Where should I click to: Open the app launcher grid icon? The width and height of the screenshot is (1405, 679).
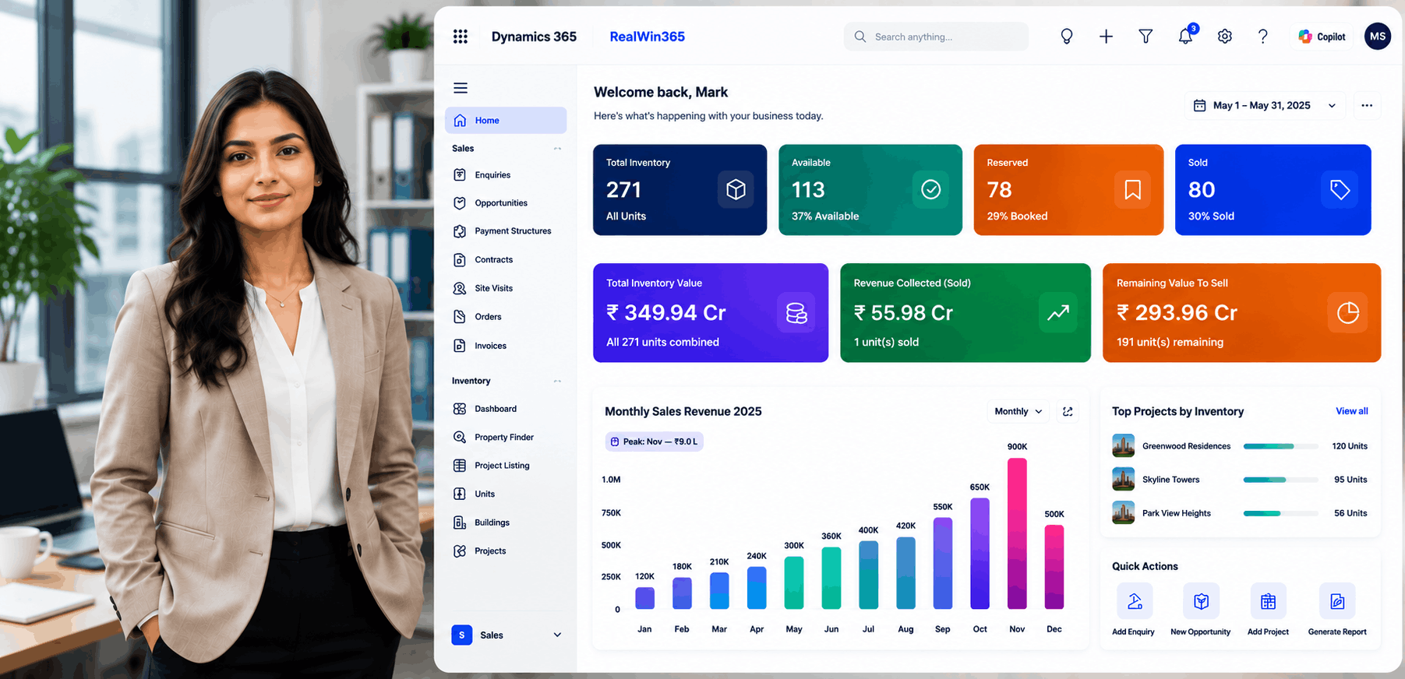click(x=461, y=37)
